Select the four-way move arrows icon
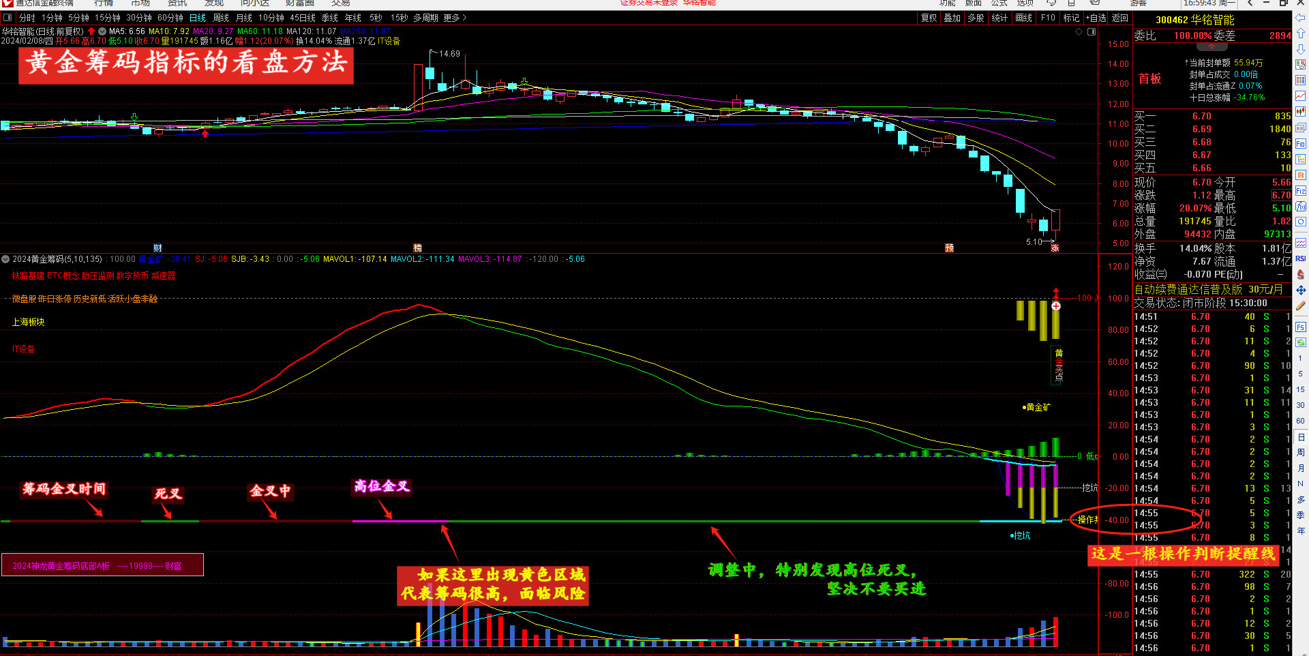 [x=1300, y=290]
